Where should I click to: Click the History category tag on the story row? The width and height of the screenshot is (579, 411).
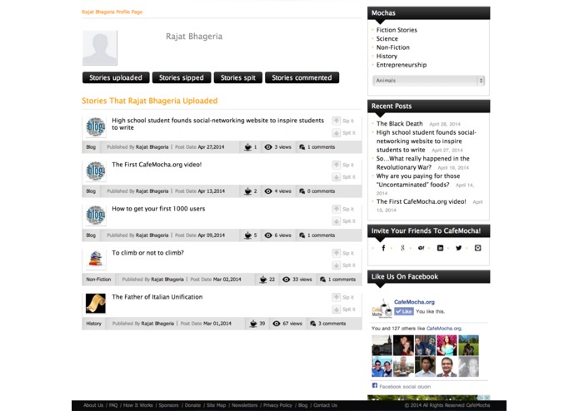click(x=94, y=324)
